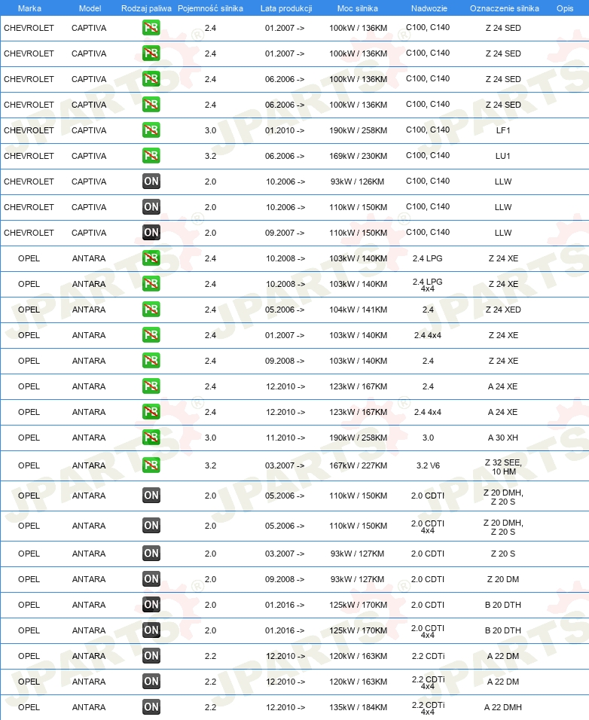Click the ON diesel icon for Antara A 22 DMH
This screenshot has height=720, width=589.
pos(151,707)
